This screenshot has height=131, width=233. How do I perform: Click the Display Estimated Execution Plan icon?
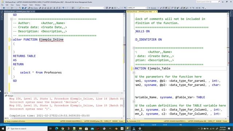pyautogui.click(x=163, y=8)
